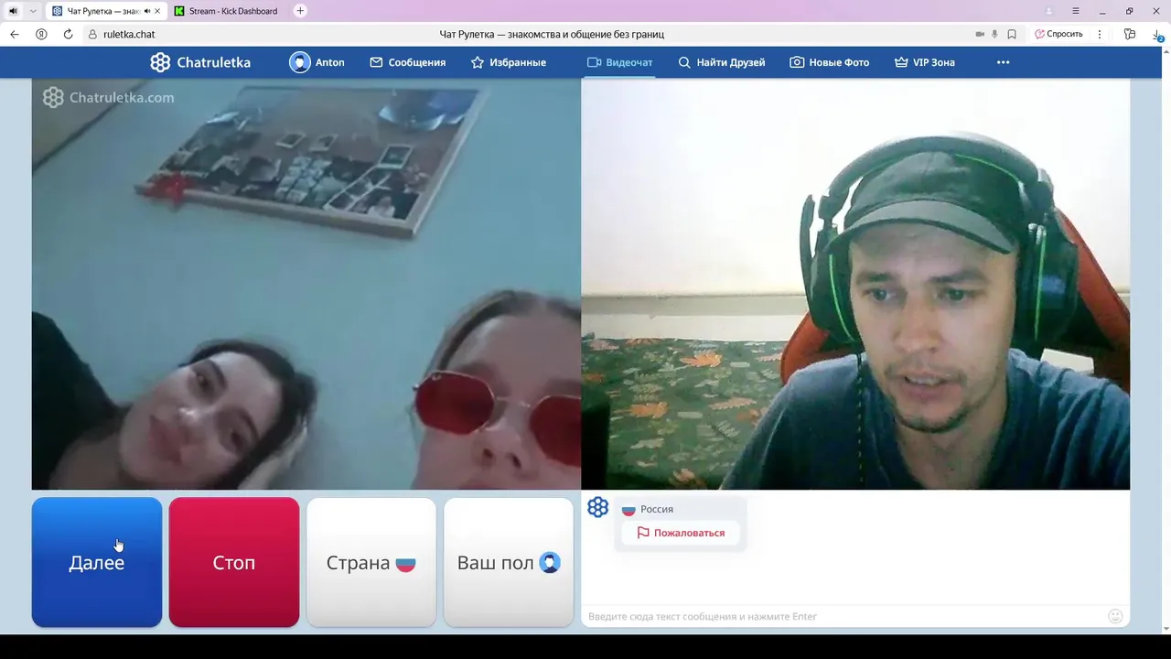Click the site lock icon
The height and width of the screenshot is (659, 1171).
click(92, 34)
